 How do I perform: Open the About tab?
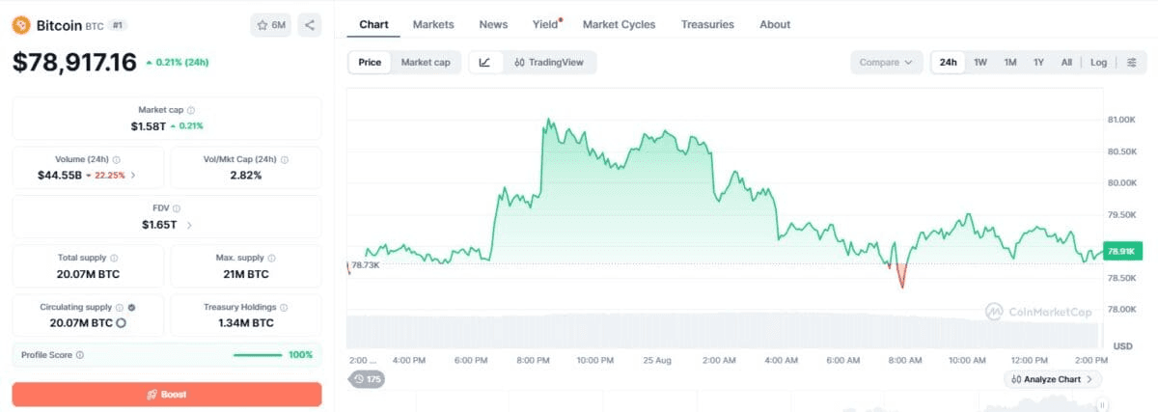click(775, 24)
